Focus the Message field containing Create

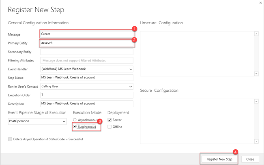87,34
